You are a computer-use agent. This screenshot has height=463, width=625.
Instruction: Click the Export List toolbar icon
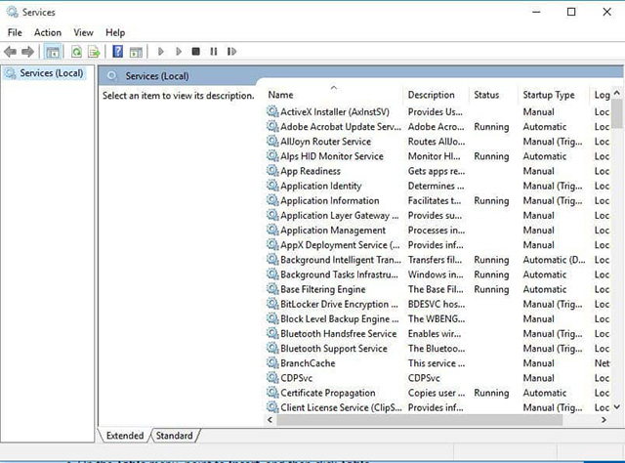94,52
